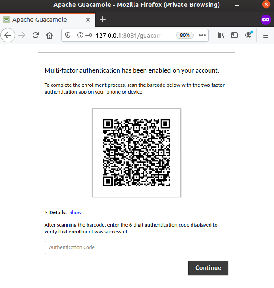Image resolution: width=274 pixels, height=288 pixels.
Task: Click the Guacamole favicon in the tab
Action: click(6, 20)
